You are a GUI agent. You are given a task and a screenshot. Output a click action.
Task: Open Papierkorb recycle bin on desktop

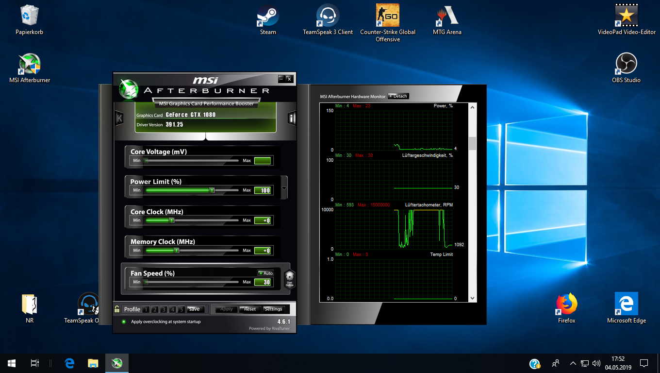(x=30, y=20)
